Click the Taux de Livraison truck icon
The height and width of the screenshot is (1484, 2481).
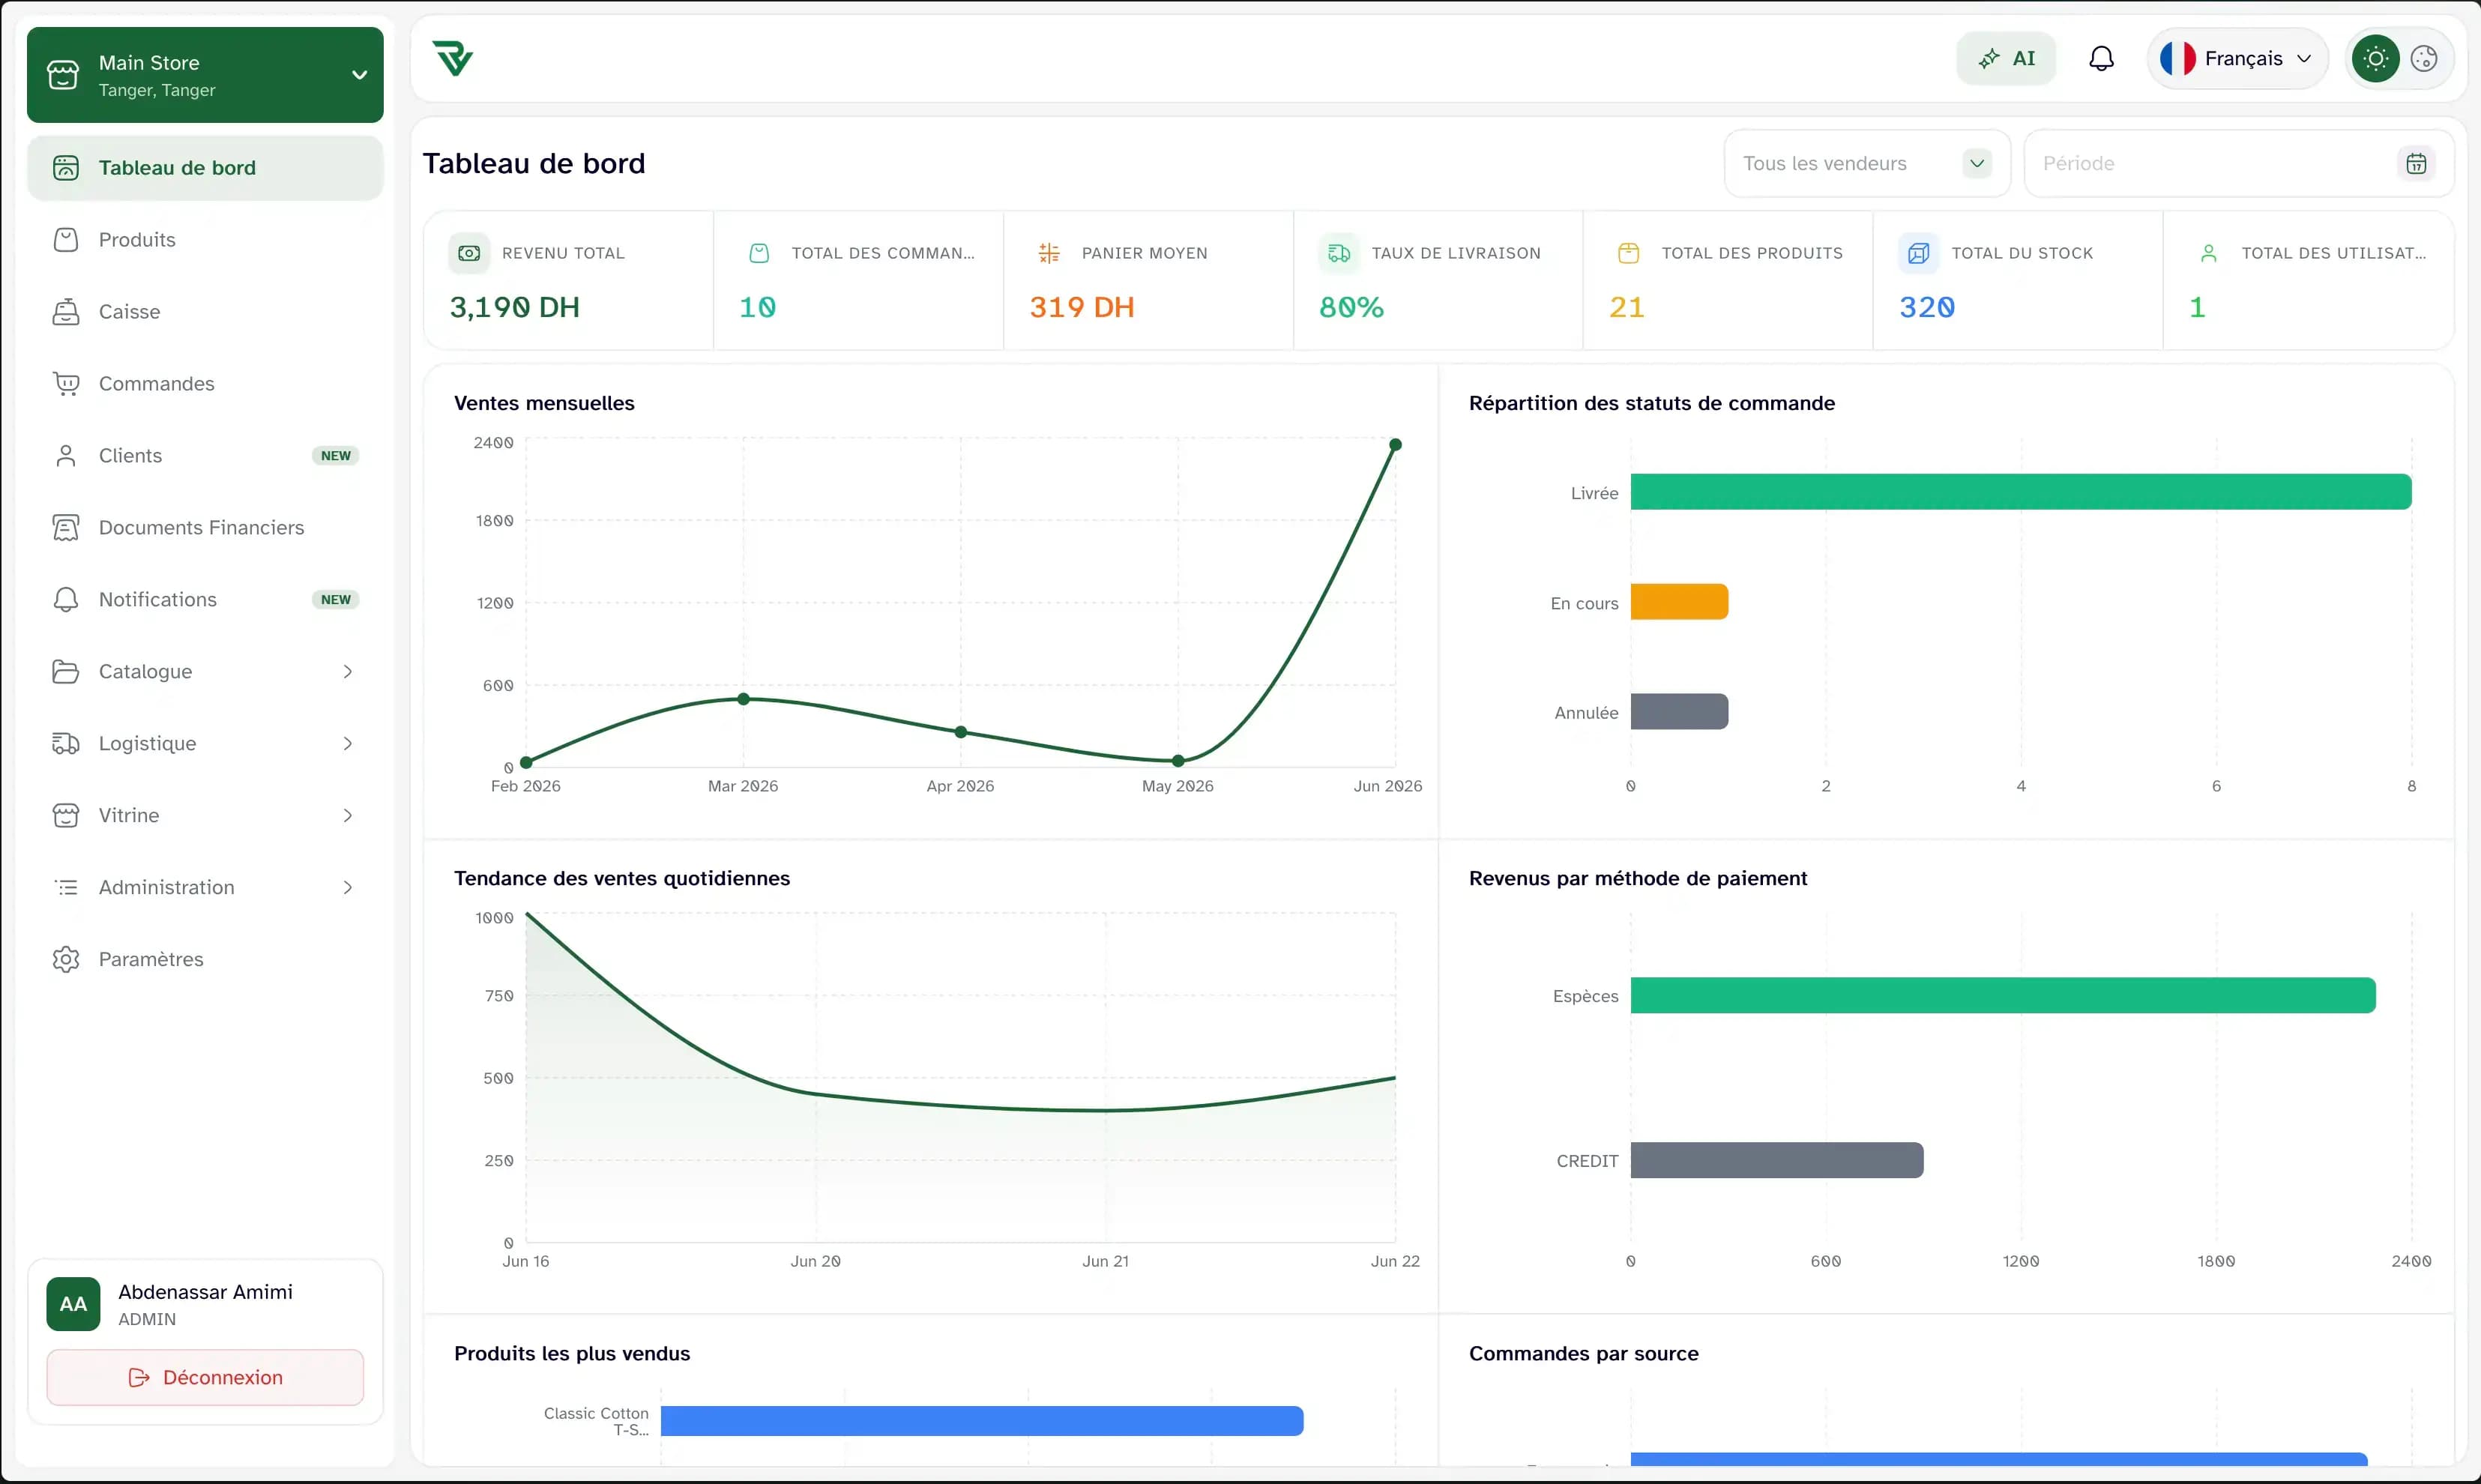pos(1339,254)
